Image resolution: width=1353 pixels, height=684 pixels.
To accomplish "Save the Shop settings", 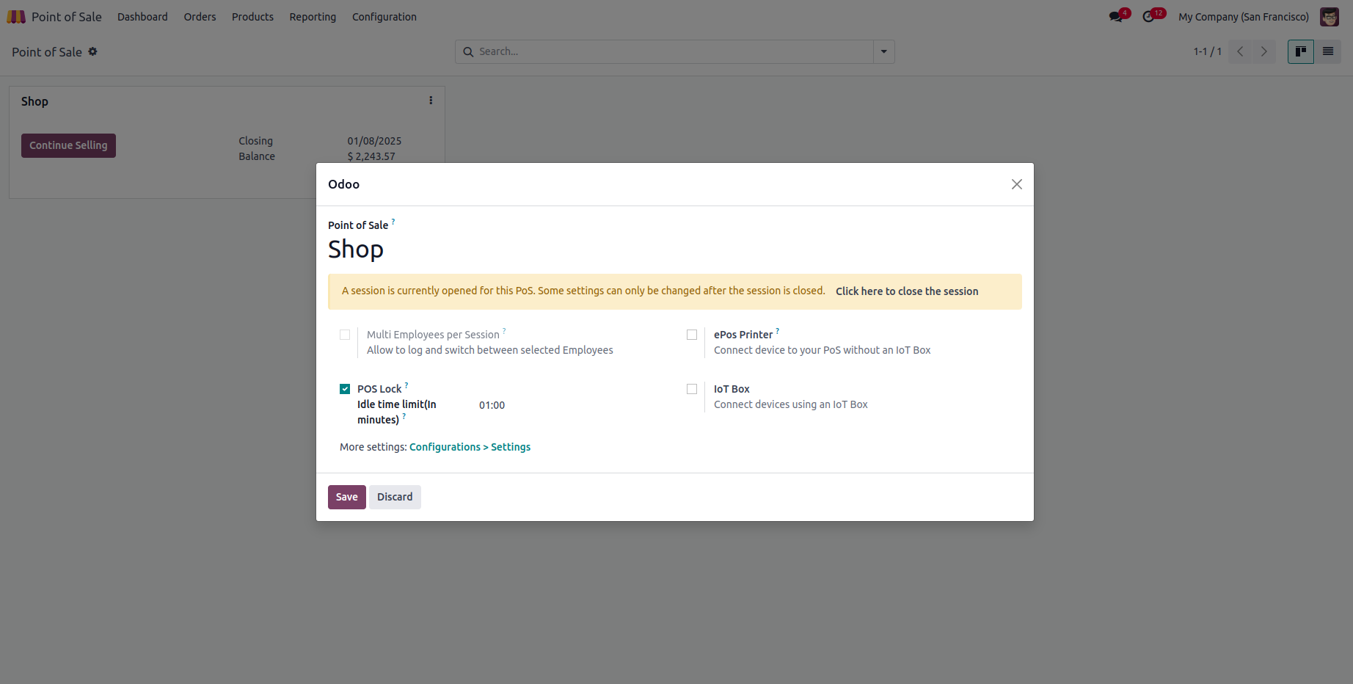I will [346, 497].
